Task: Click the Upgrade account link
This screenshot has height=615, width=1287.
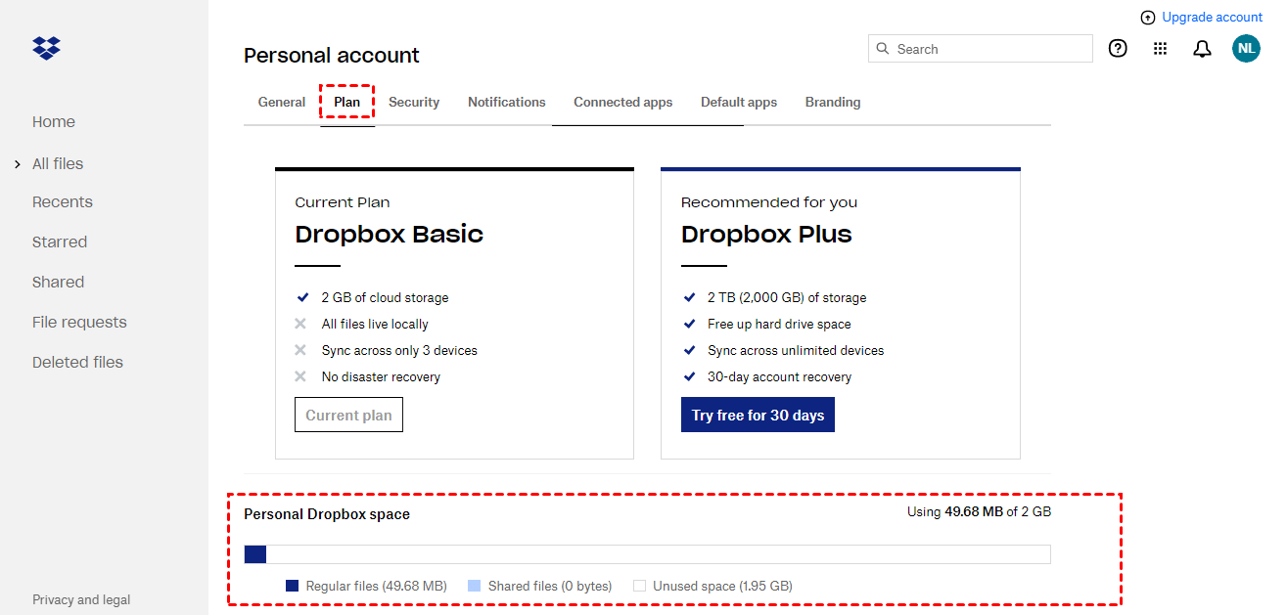Action: tap(1213, 18)
